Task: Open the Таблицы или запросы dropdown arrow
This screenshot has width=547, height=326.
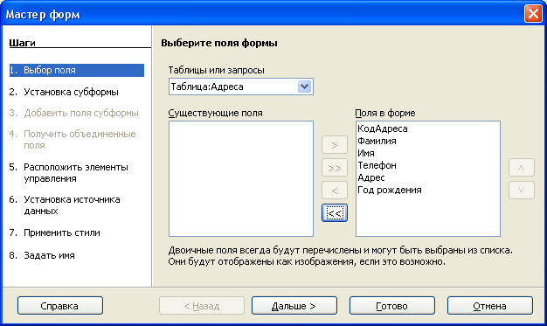Action: tap(305, 87)
